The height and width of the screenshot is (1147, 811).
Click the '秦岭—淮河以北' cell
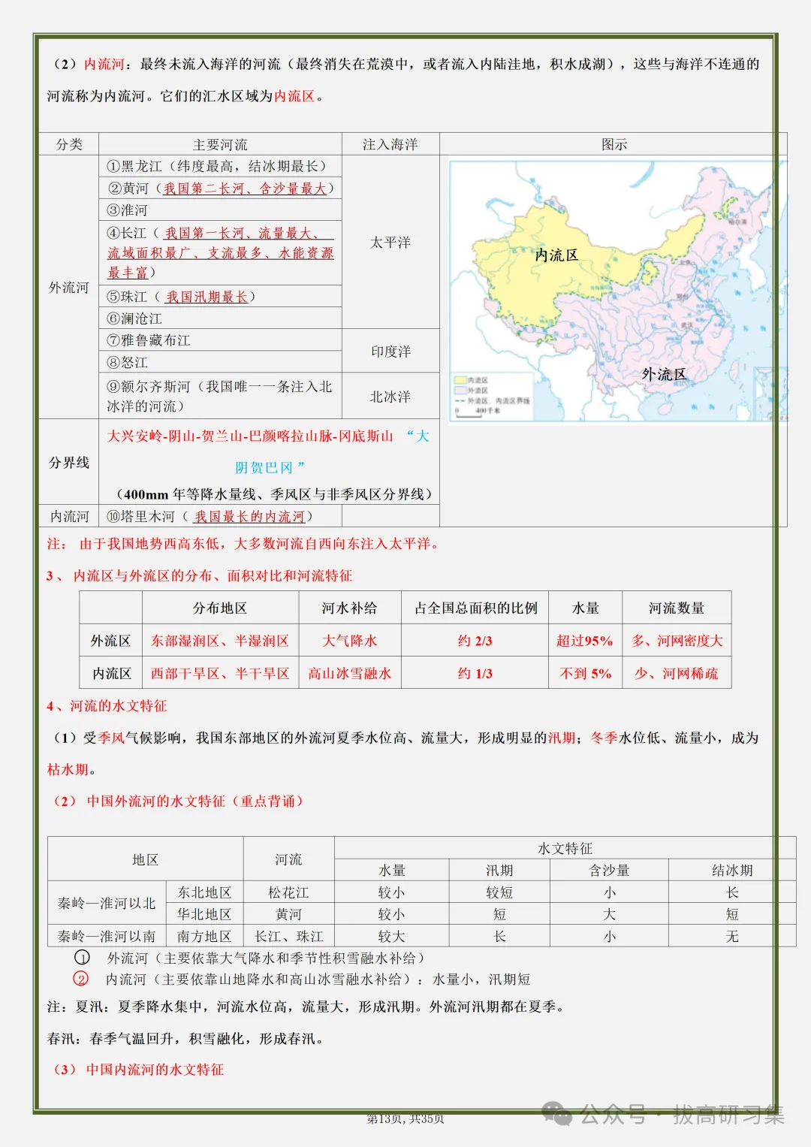click(x=107, y=904)
